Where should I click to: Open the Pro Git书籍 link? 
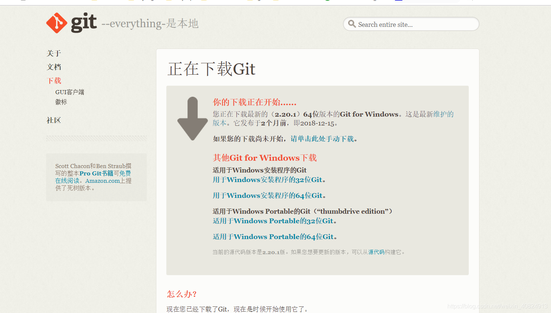(96, 173)
